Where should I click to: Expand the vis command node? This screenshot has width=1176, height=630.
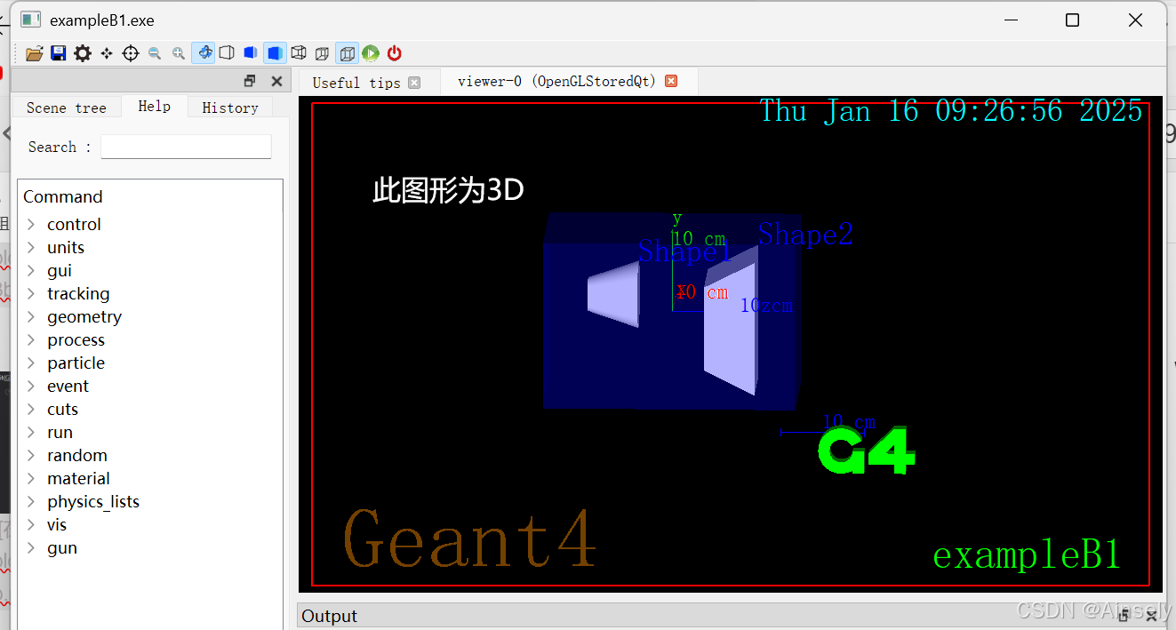pos(31,524)
